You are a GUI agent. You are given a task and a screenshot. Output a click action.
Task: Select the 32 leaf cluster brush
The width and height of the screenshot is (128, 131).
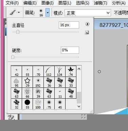tap(17, 104)
